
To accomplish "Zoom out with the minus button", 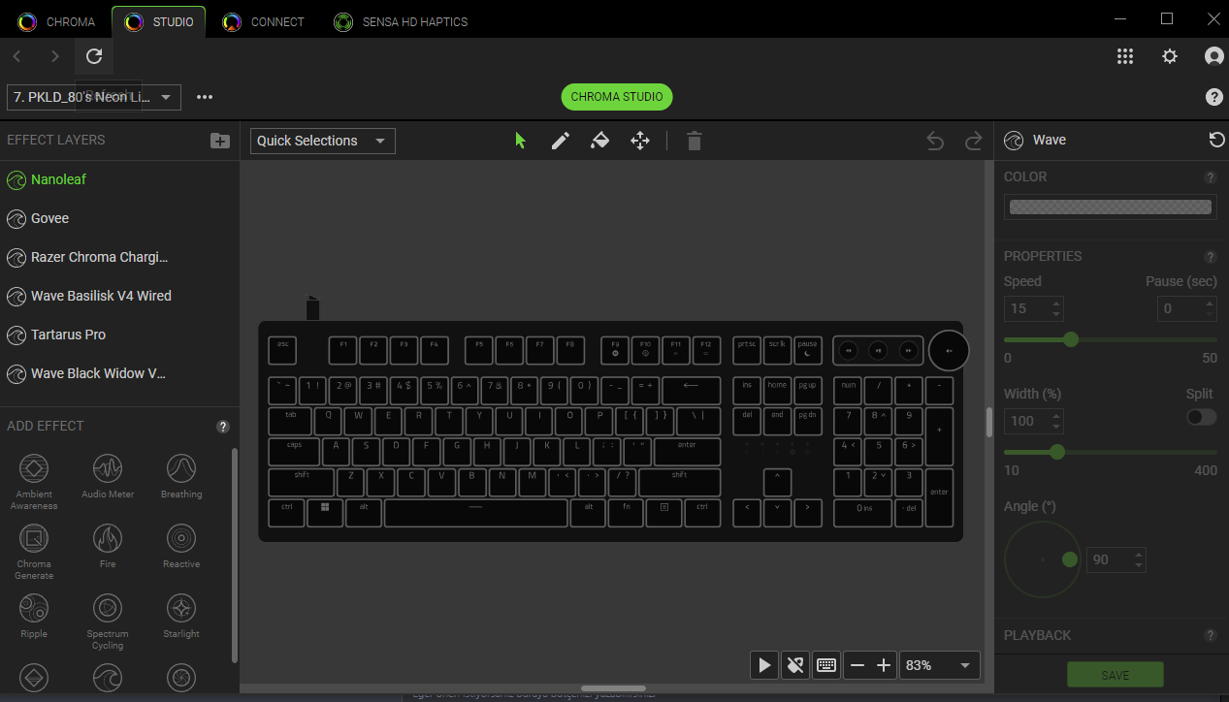I will 857,665.
